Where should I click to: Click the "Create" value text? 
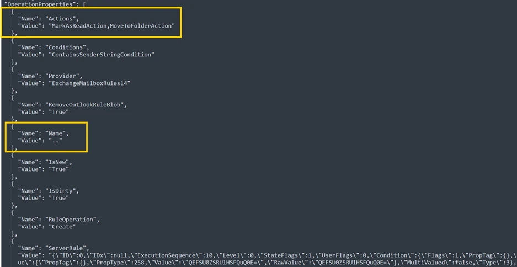62,226
